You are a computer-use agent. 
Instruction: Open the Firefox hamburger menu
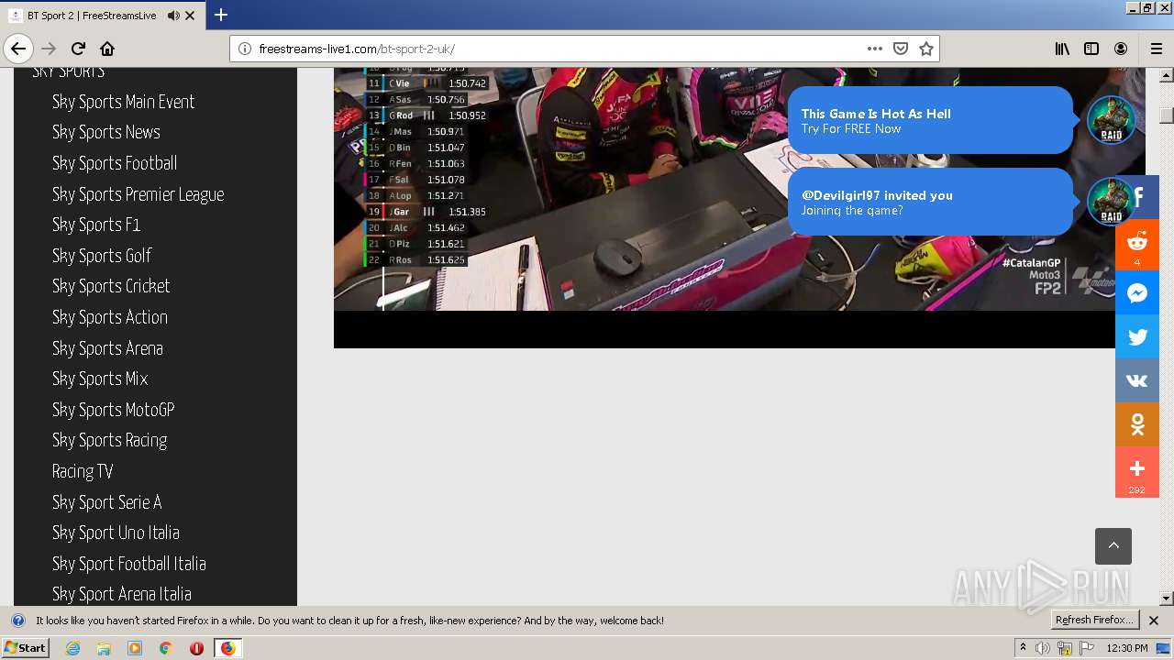coord(1157,49)
